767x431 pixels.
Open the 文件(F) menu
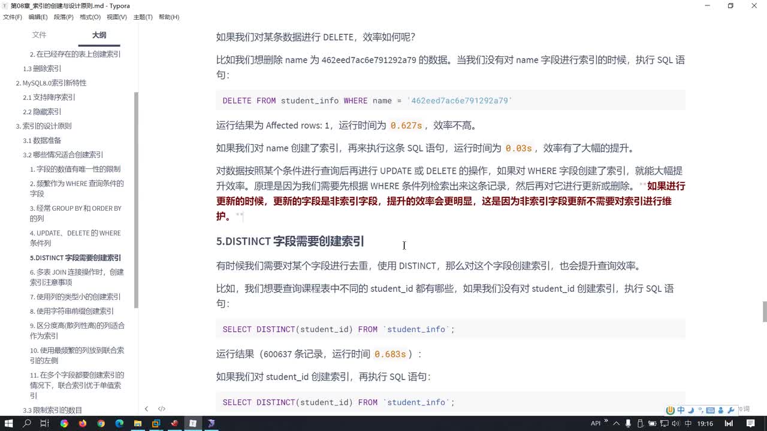(13, 17)
